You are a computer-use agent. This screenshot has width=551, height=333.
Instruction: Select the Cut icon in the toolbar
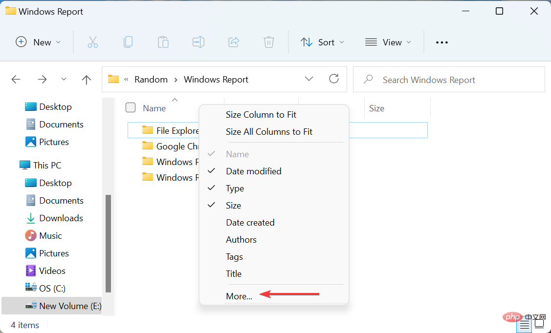pyautogui.click(x=93, y=42)
